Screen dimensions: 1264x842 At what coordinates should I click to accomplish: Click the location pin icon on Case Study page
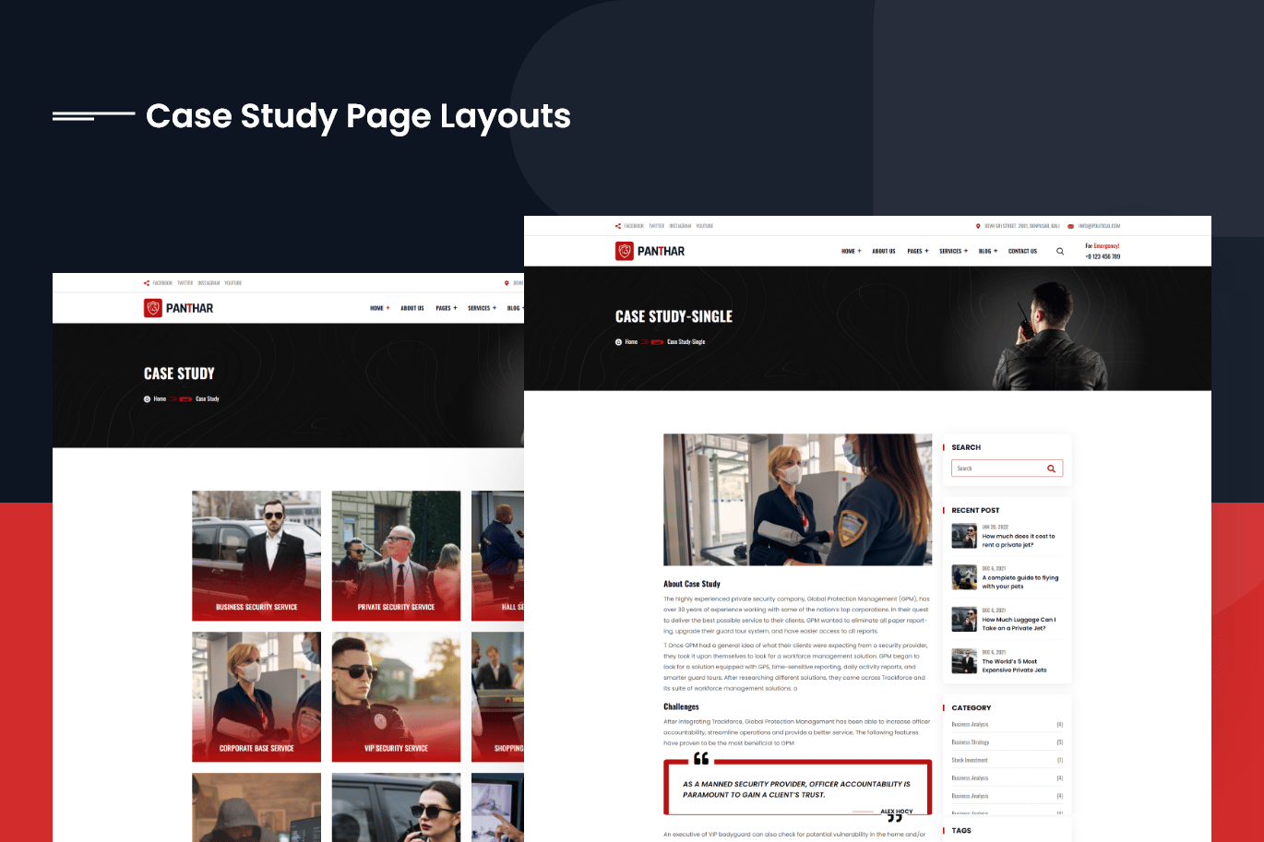[x=507, y=283]
